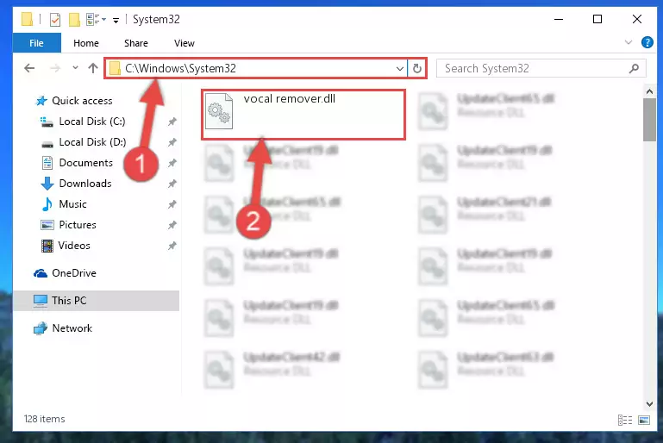The height and width of the screenshot is (443, 663).
Task: Switch to the Home ribbon tab
Action: pyautogui.click(x=86, y=43)
